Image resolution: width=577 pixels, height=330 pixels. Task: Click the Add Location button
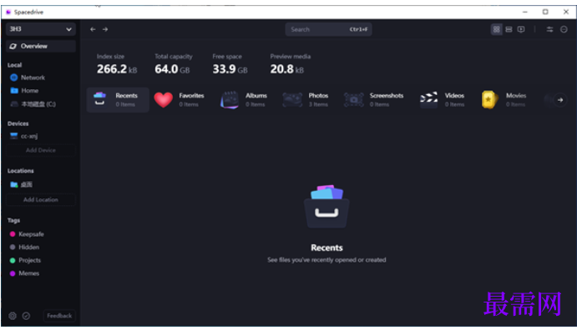40,200
